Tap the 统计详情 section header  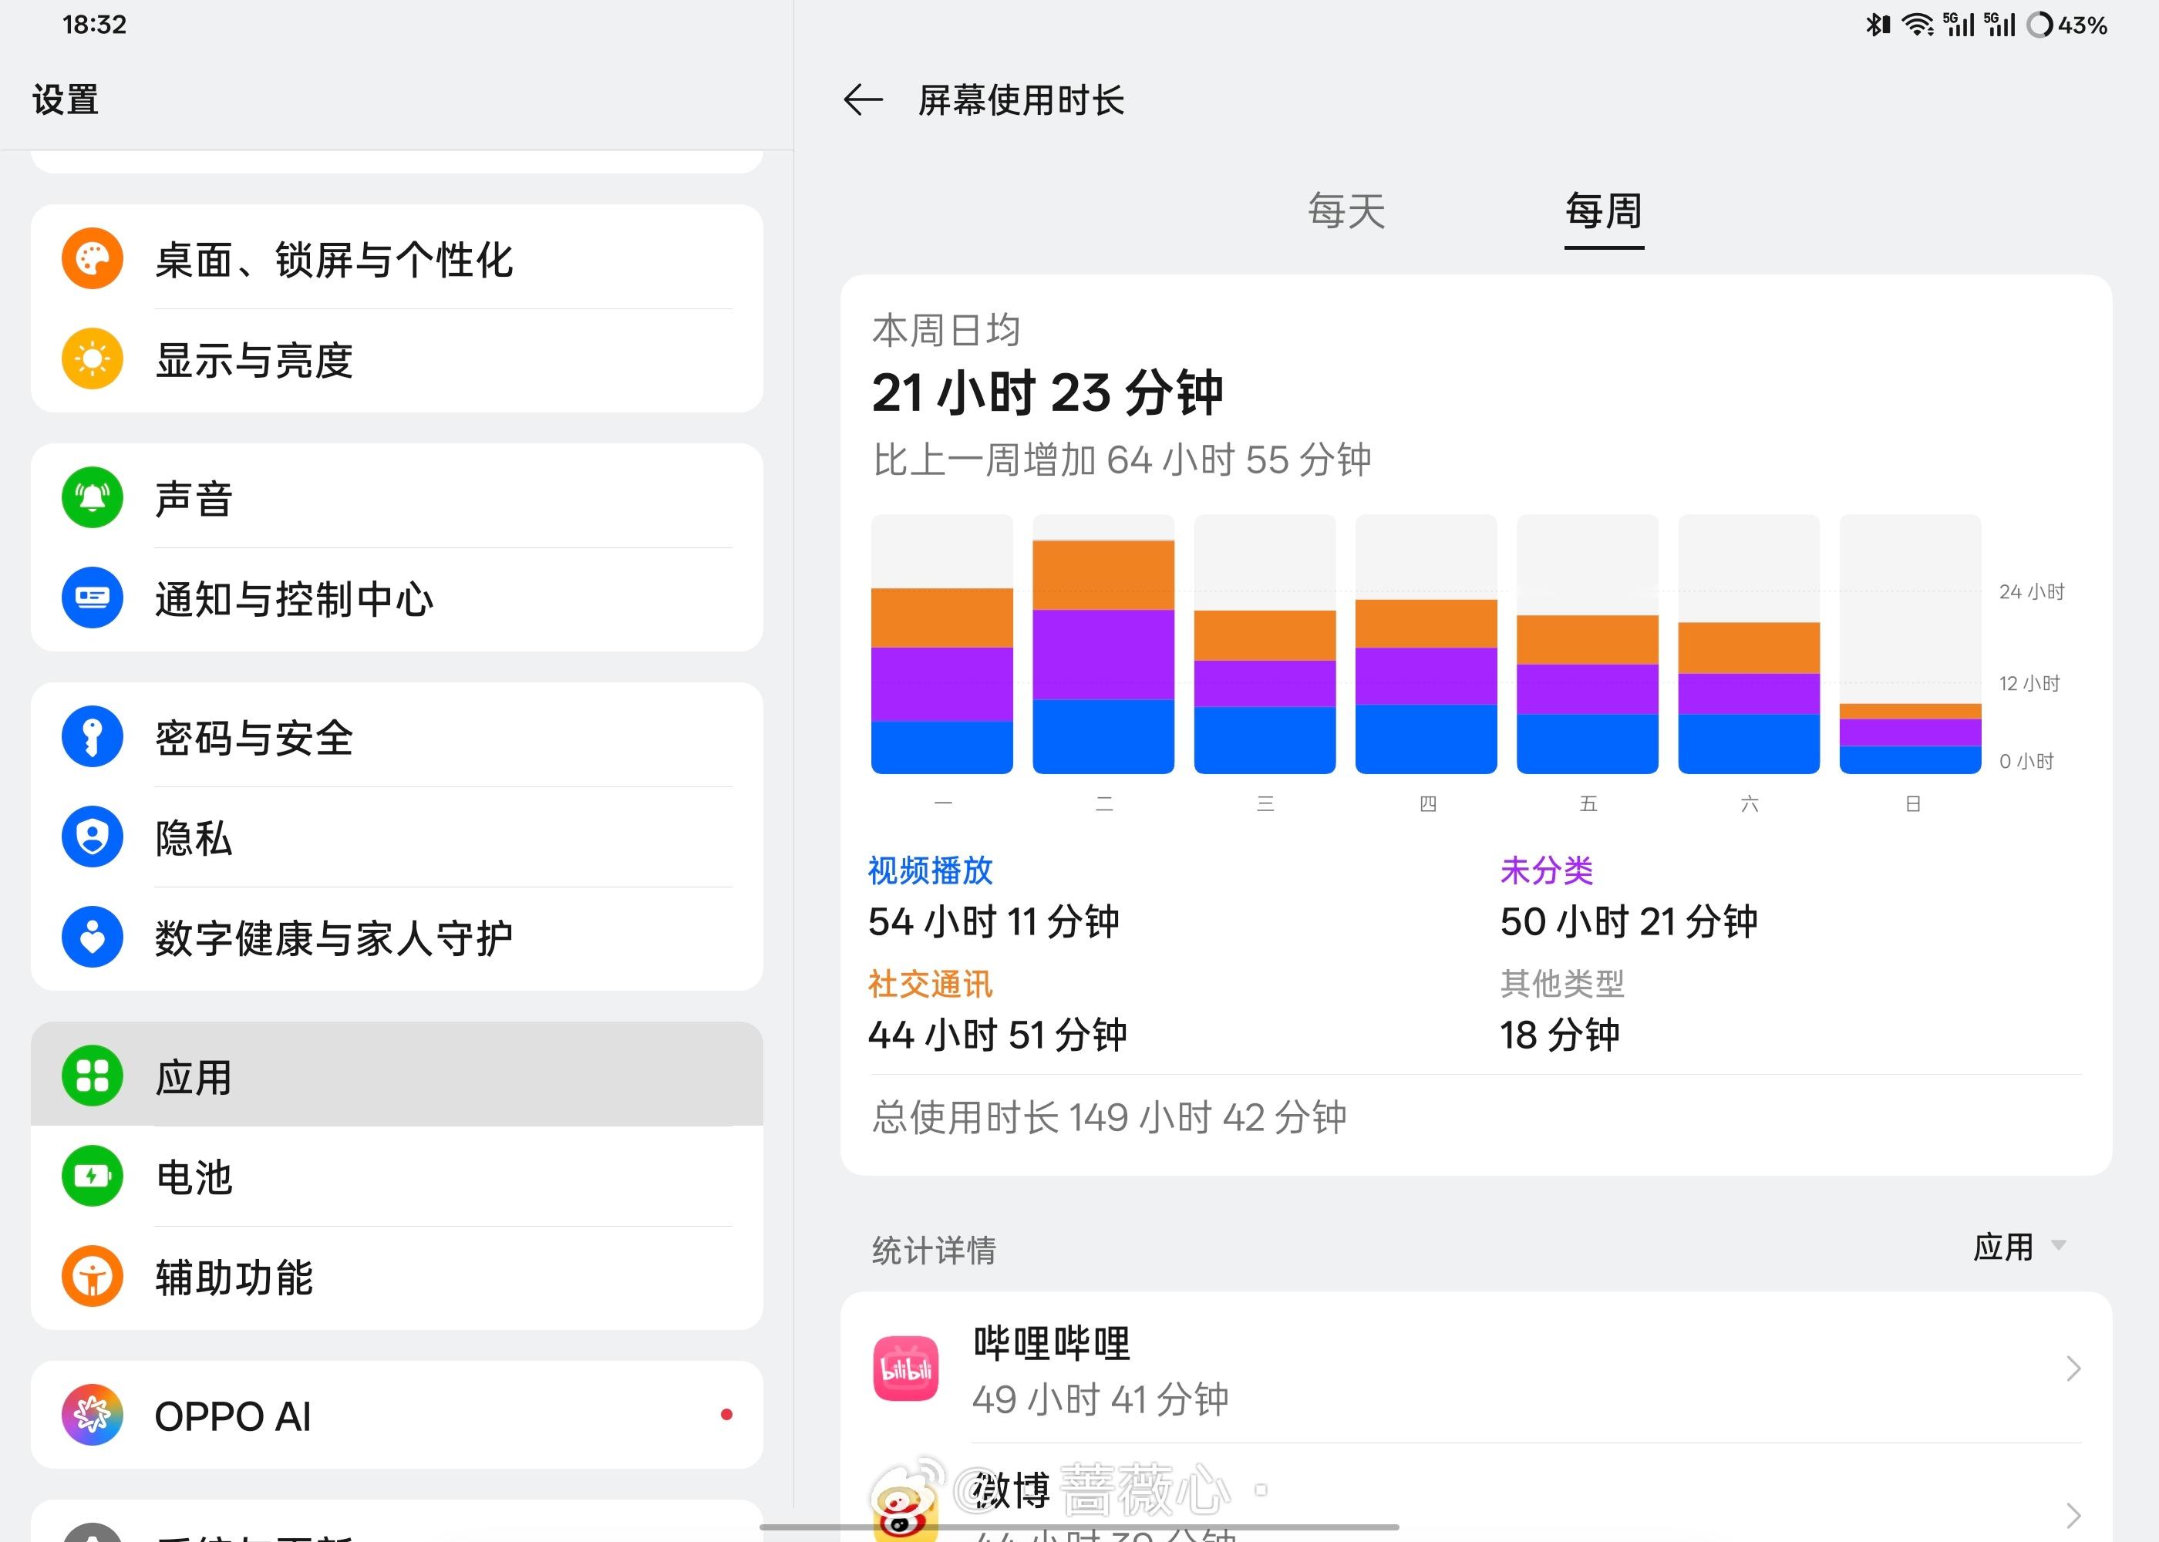[x=935, y=1250]
